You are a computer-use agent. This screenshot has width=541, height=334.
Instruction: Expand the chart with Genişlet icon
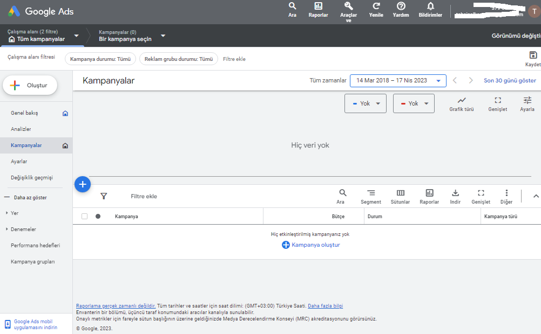pos(497,103)
